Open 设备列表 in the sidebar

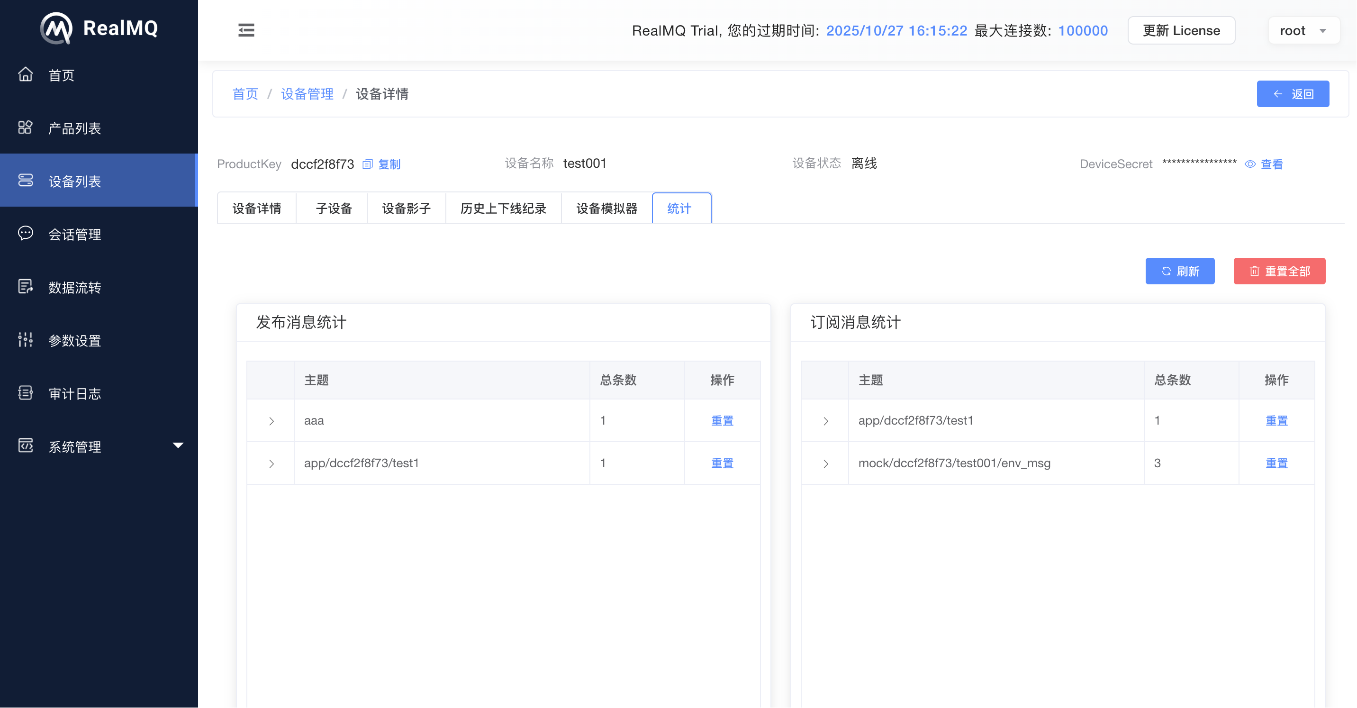click(99, 180)
